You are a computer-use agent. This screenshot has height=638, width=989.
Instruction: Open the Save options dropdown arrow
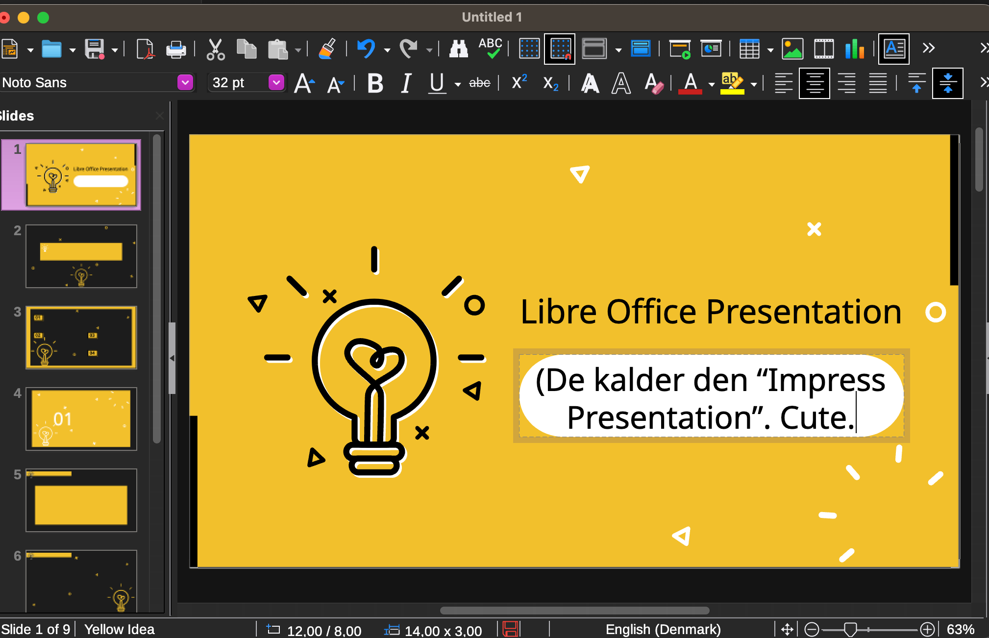pos(115,50)
